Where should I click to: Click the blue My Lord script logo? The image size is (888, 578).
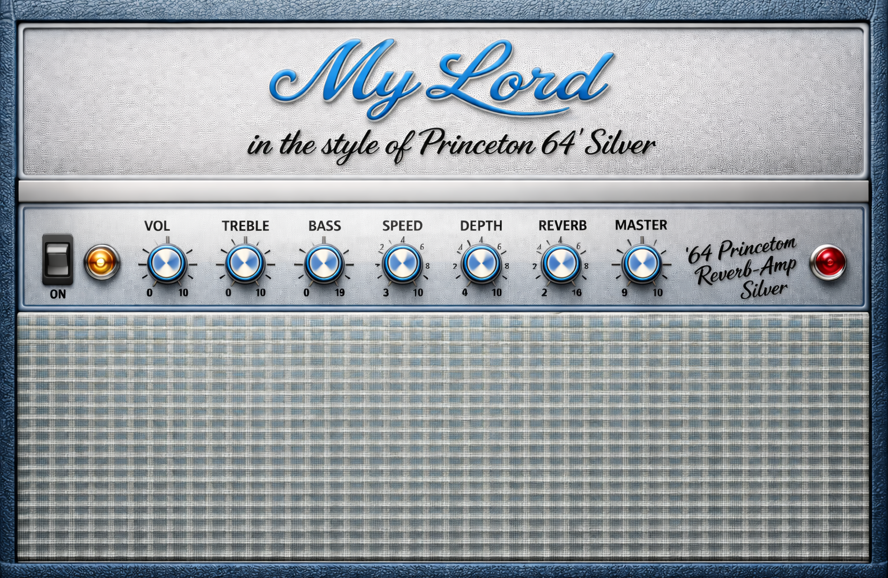pyautogui.click(x=439, y=78)
